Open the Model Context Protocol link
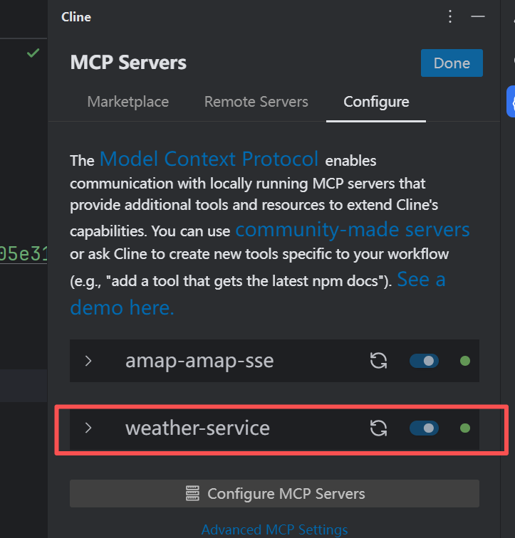Viewport: 515px width, 538px height. pyautogui.click(x=209, y=159)
